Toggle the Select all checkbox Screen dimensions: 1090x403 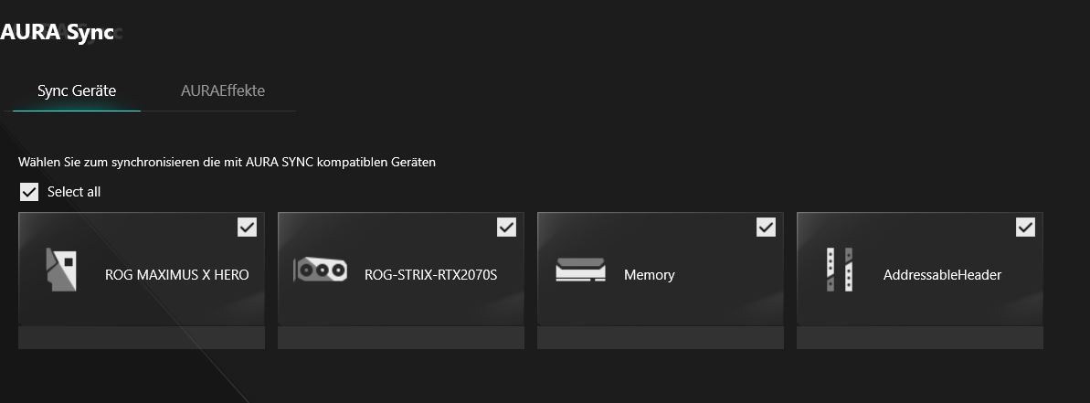(28, 192)
